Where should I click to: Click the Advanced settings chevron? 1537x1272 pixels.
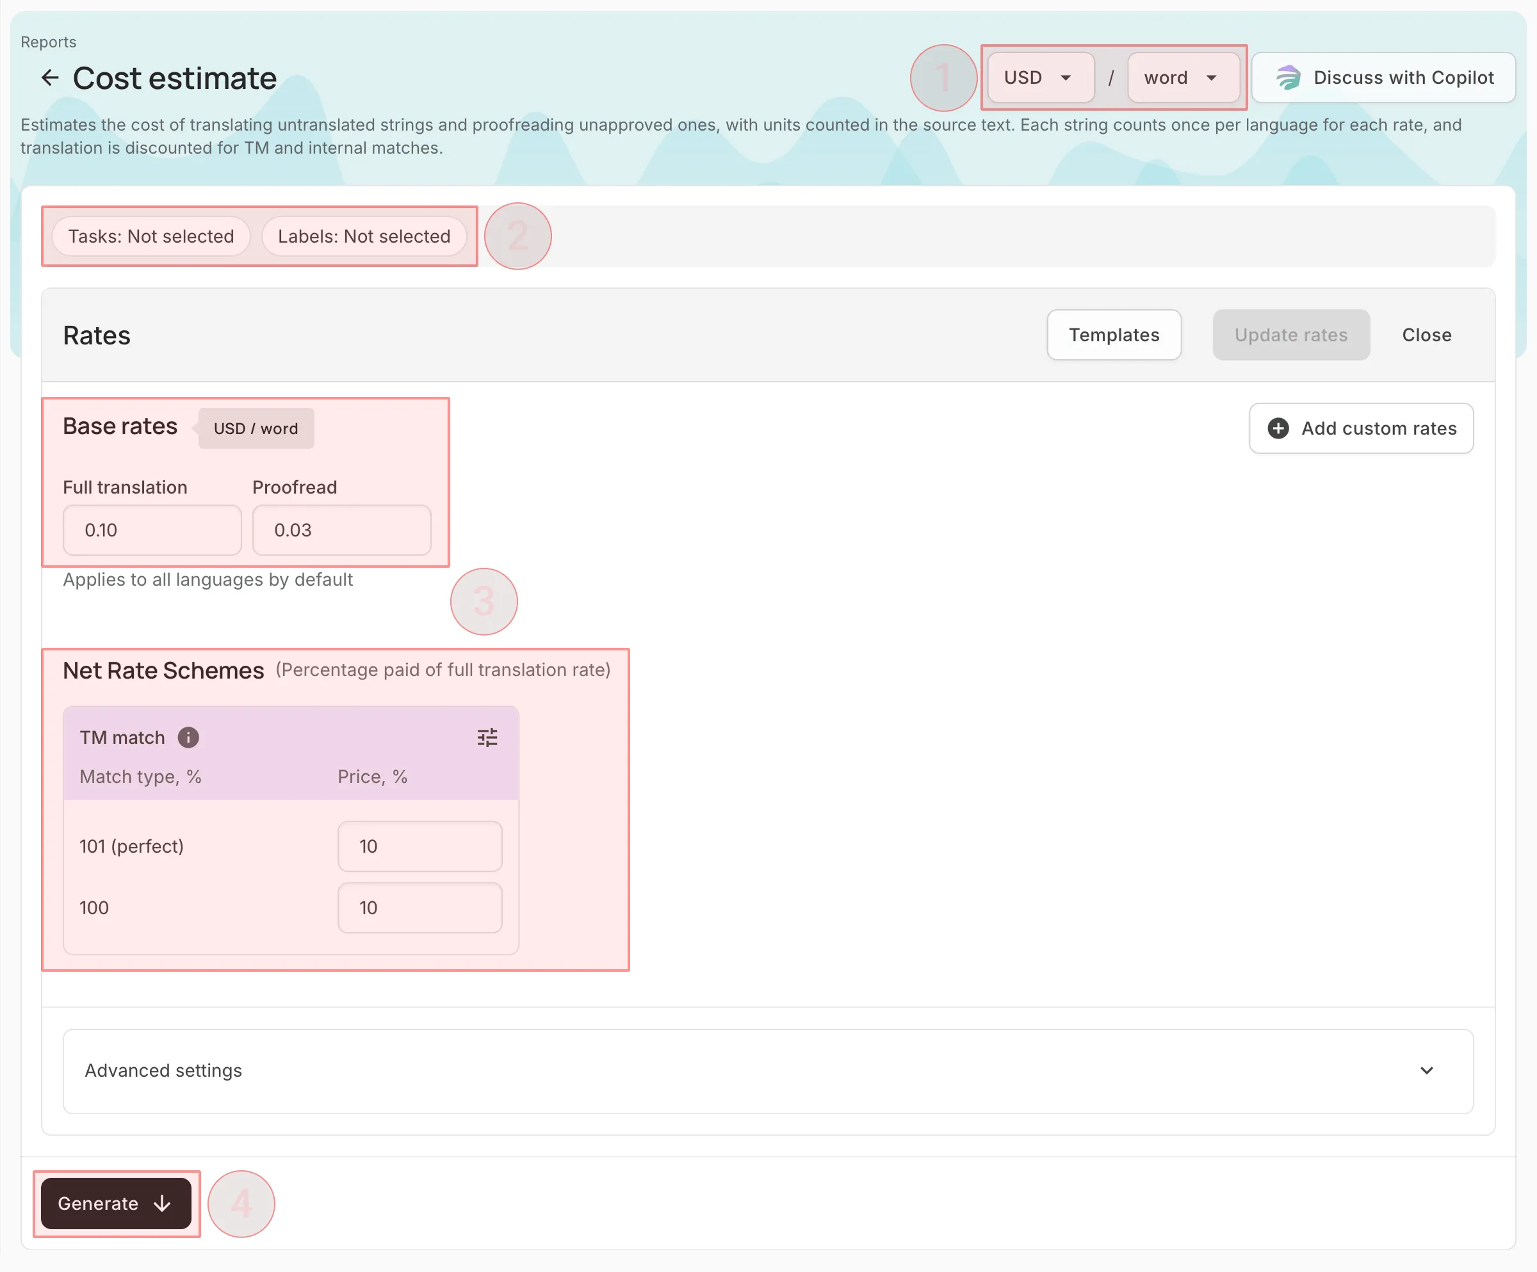[x=1426, y=1071]
